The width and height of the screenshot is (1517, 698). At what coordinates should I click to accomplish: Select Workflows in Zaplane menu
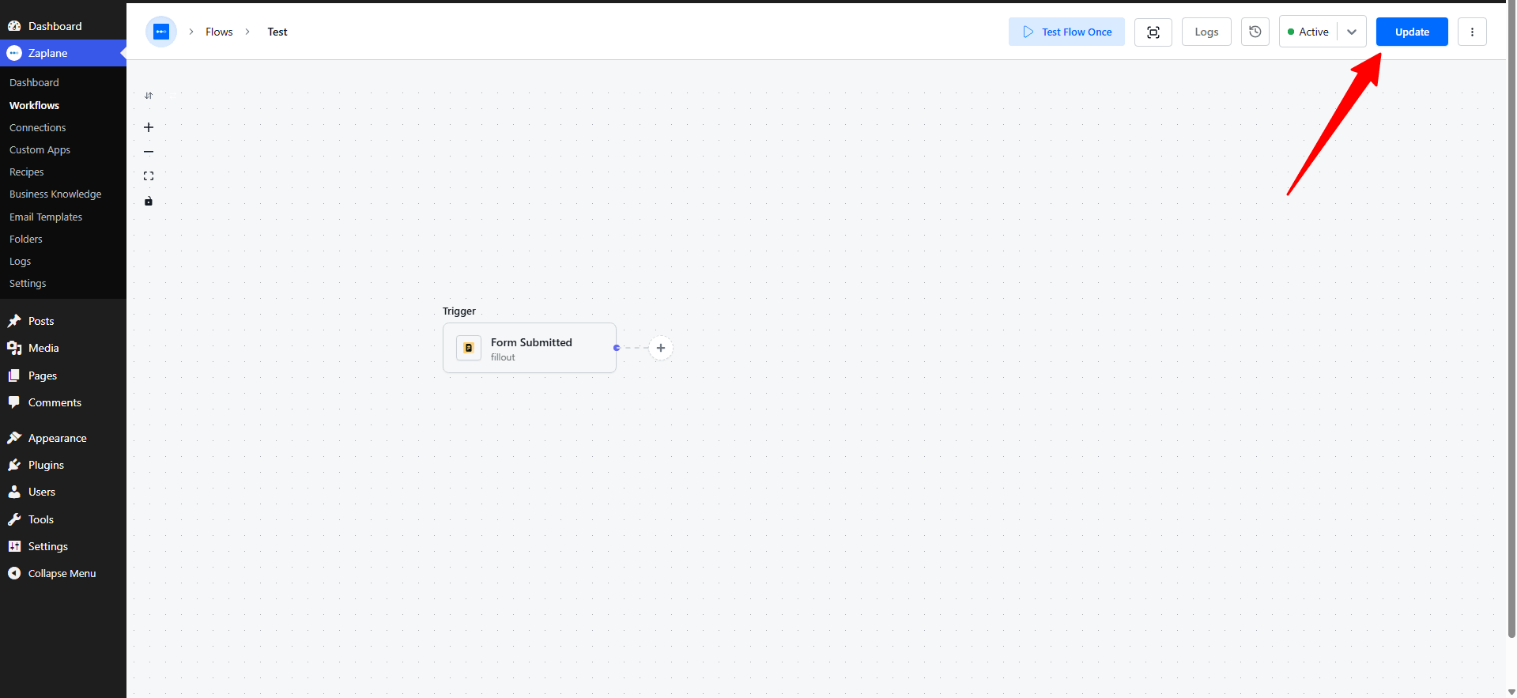[34, 105]
